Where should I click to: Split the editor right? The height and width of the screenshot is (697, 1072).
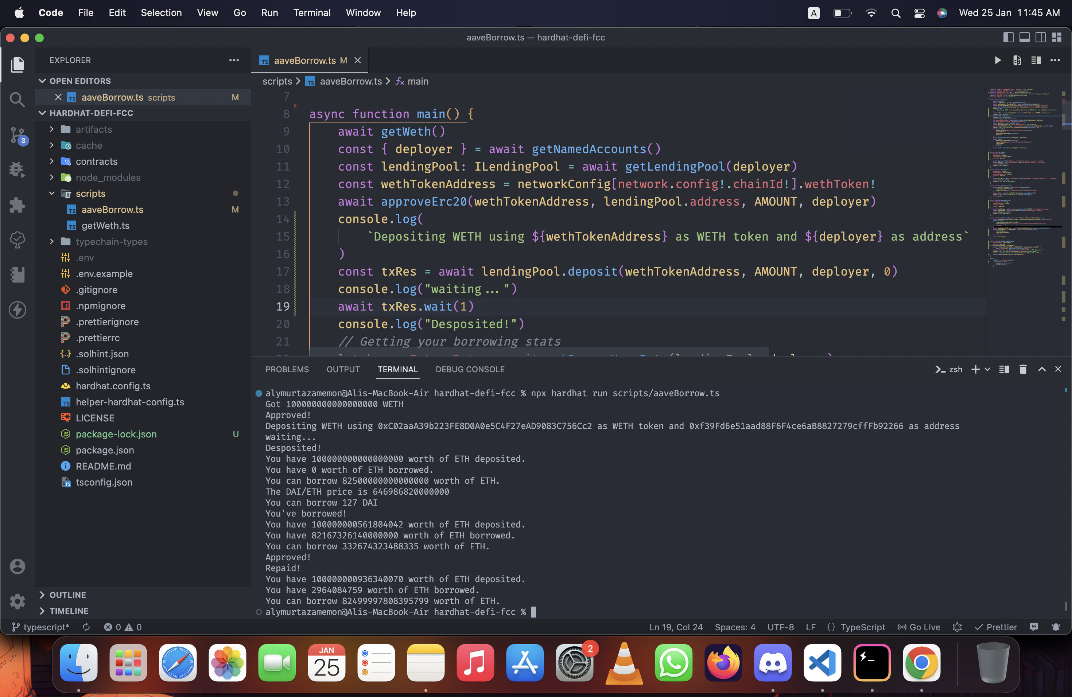point(1036,61)
